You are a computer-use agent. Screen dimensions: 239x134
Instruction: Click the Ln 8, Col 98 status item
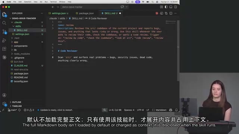coord(115,110)
